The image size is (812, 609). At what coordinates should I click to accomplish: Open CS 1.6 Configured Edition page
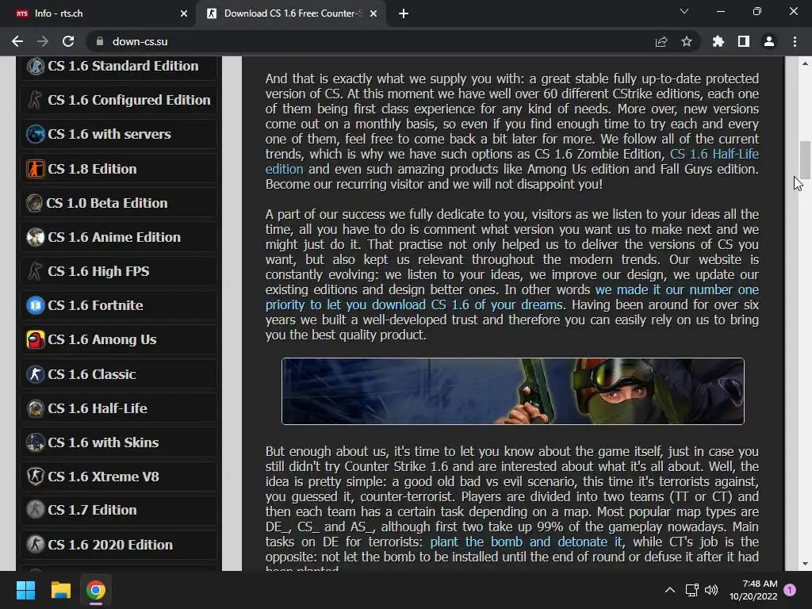pyautogui.click(x=129, y=100)
